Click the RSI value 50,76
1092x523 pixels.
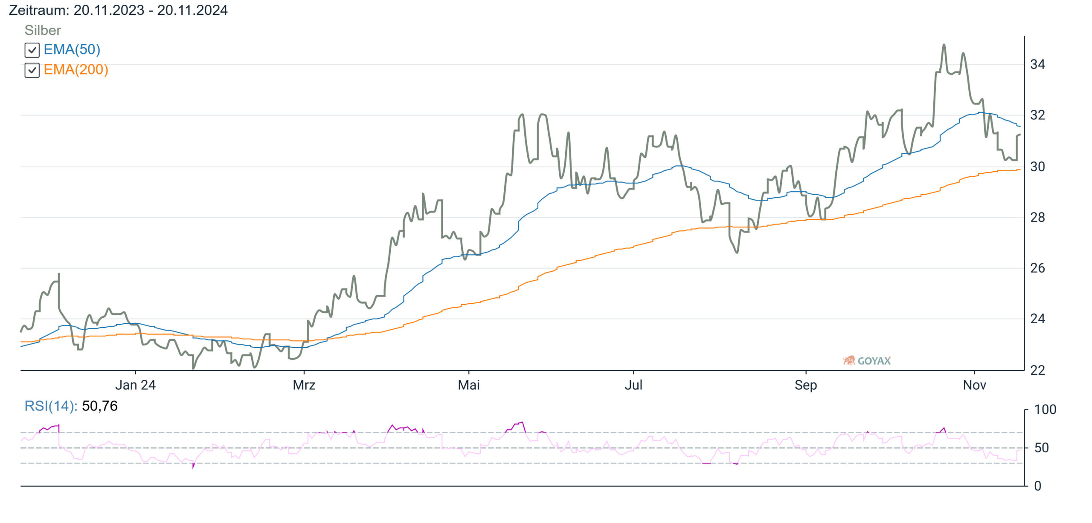[x=99, y=406]
